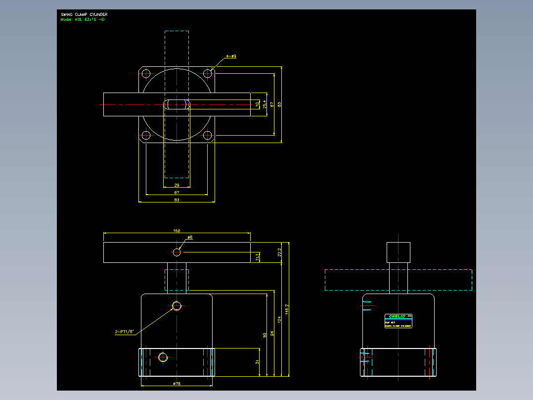
Task: Click the "SWING CLAMP CYLINDER" title text
Action: click(x=84, y=14)
